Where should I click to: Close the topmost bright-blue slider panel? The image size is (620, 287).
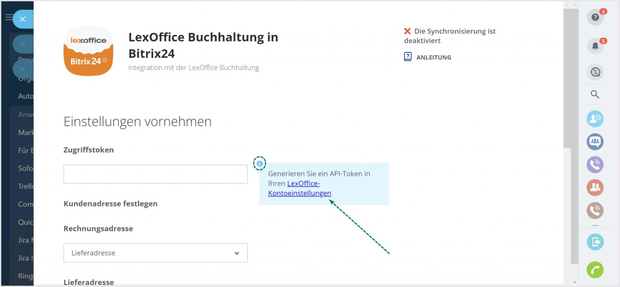point(22,19)
